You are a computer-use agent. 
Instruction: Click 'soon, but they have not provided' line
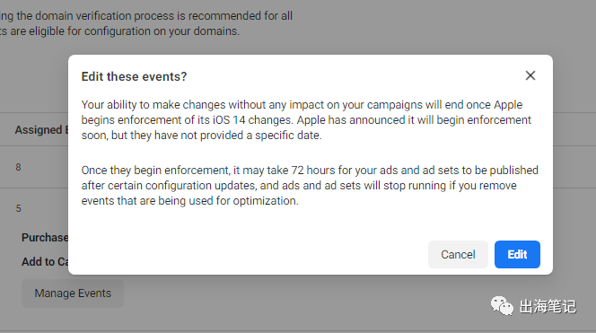pyautogui.click(x=201, y=136)
